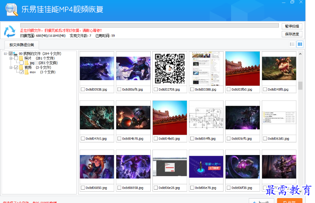Click the magnifier app logo icon
The image size is (315, 203).
(x=12, y=9)
